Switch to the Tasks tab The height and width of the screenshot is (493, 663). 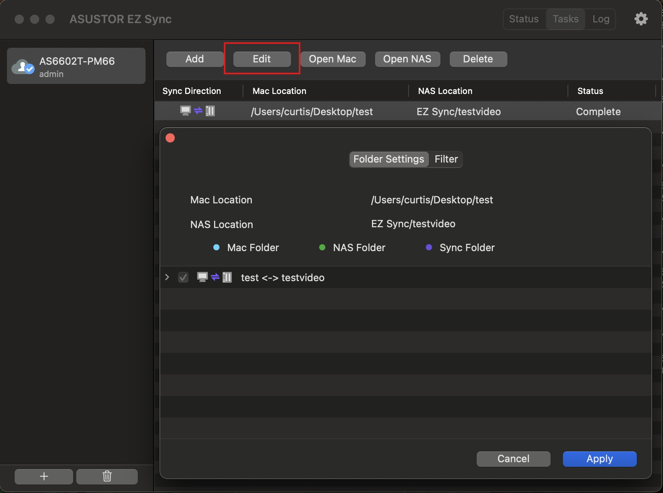coord(566,19)
